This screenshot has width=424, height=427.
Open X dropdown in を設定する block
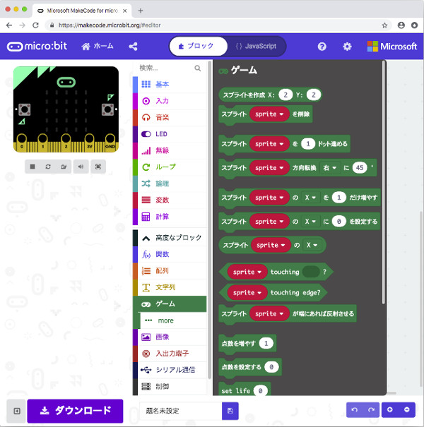(310, 222)
